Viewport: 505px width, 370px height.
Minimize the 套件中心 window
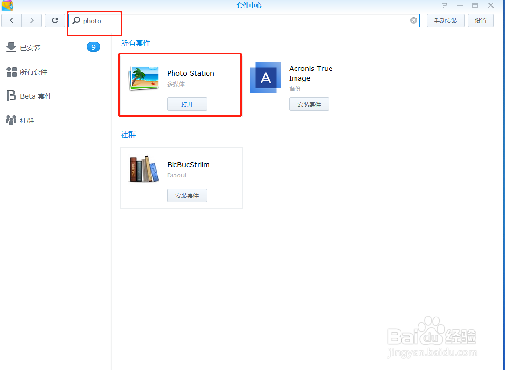460,5
